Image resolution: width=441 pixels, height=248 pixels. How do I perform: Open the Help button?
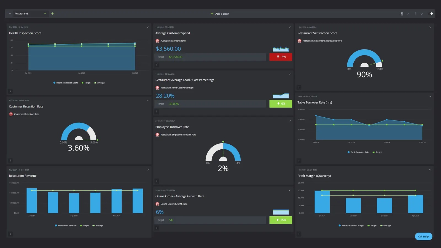pyautogui.click(x=423, y=236)
